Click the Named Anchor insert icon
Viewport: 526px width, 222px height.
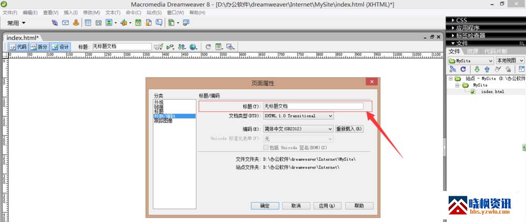(x=76, y=23)
